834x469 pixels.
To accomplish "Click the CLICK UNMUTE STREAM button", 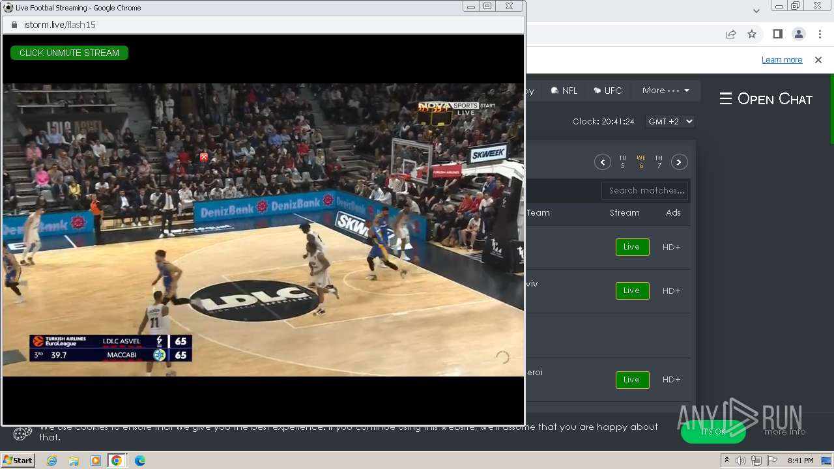I will pyautogui.click(x=69, y=53).
